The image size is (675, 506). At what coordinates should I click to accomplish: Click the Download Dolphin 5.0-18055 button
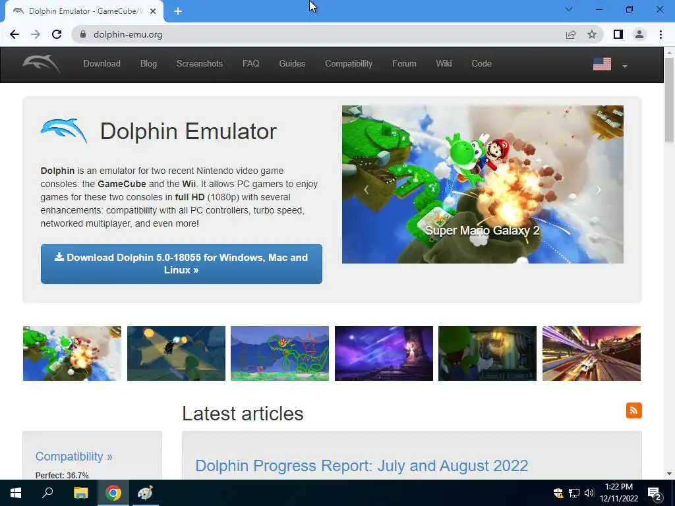[x=181, y=264]
